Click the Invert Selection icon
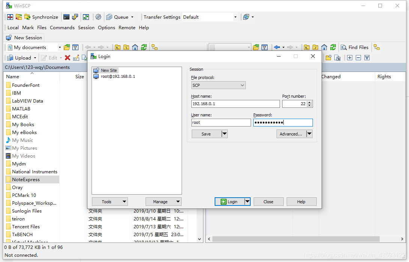Viewport: 409px width, 262px height. 367,58
